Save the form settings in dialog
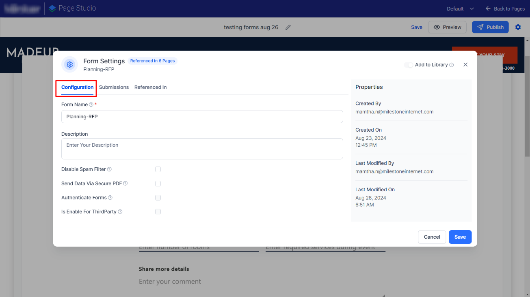530x297 pixels. (x=460, y=237)
